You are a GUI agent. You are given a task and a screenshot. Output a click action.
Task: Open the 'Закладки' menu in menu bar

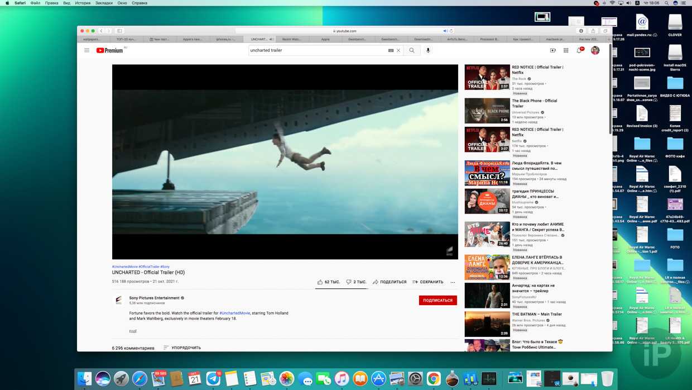[104, 3]
